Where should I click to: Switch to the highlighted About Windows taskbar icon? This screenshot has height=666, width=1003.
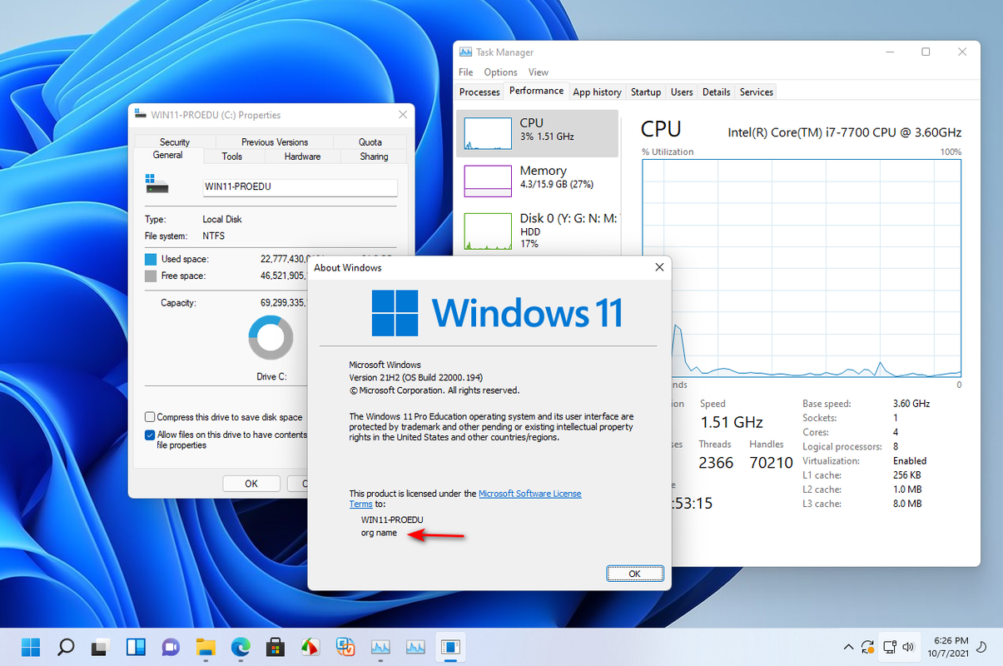[450, 647]
